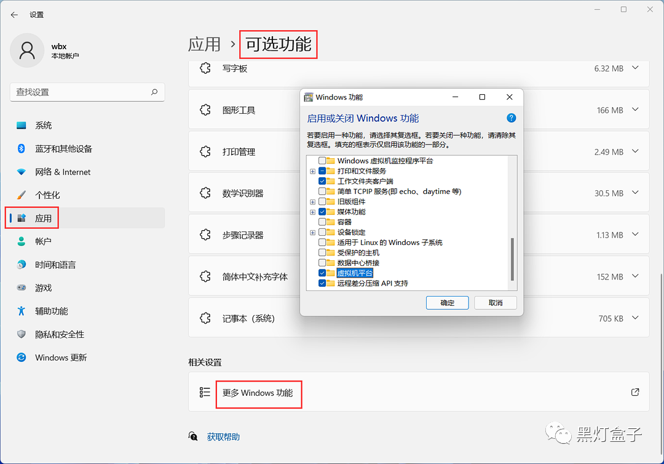Select 远程差分压缩 API 支持 row text

[372, 283]
